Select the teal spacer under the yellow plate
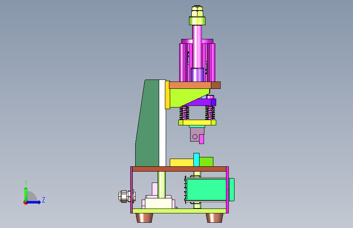The image size is (353, 228). (197, 126)
